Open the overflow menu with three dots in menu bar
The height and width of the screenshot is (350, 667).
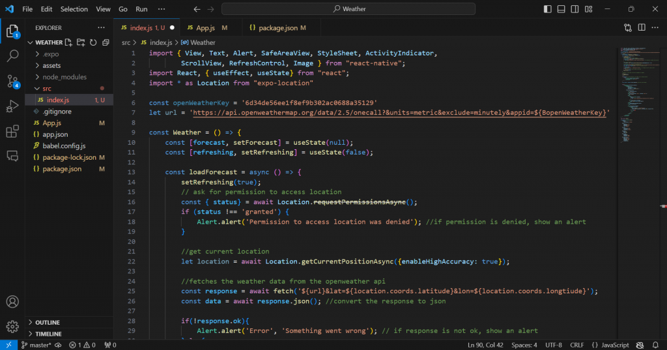162,9
